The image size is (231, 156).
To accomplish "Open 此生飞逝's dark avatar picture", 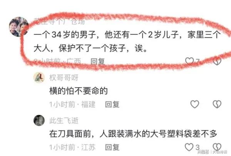I will pyautogui.click(x=39, y=120).
